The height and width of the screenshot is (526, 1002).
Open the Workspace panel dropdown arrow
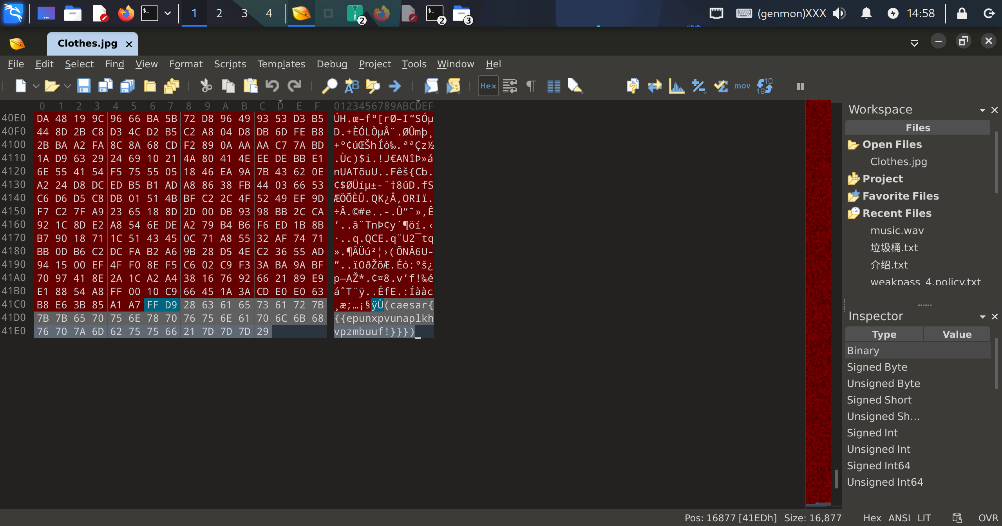tap(982, 110)
